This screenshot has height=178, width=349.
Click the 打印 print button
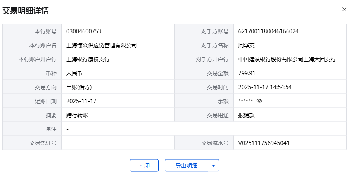click(144, 166)
